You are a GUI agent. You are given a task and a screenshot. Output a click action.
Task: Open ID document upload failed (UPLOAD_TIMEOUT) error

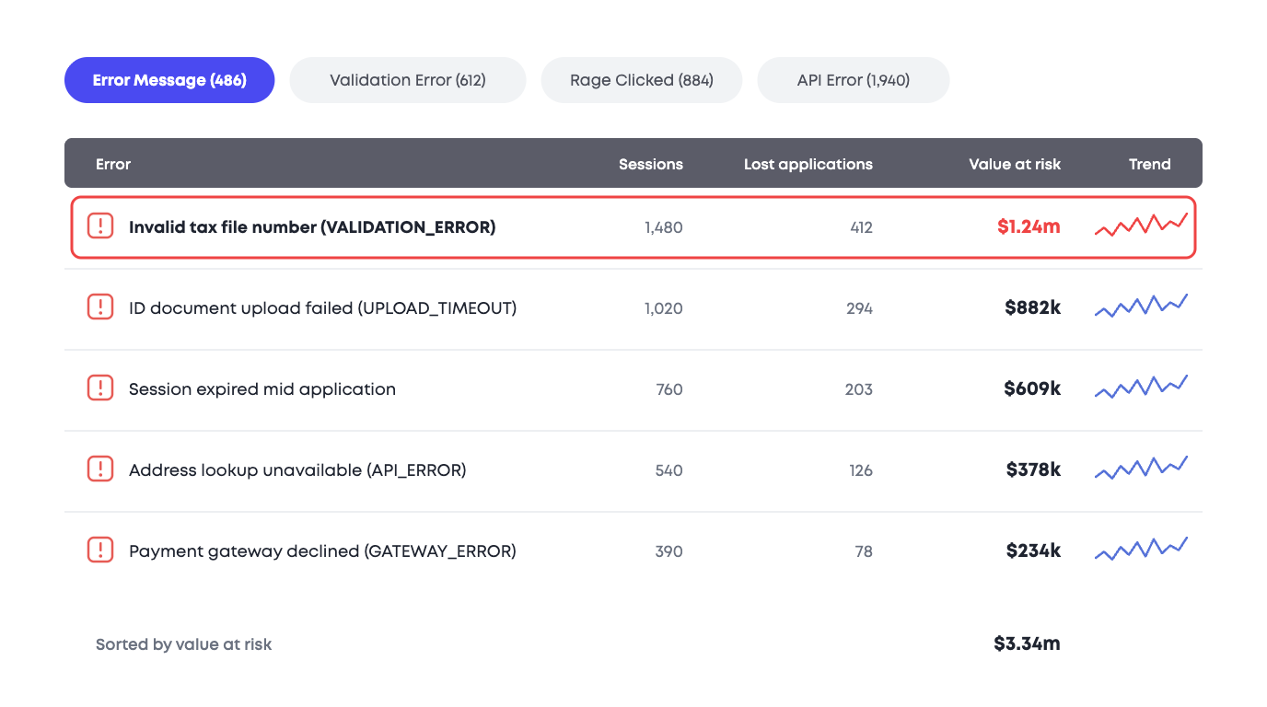[323, 307]
